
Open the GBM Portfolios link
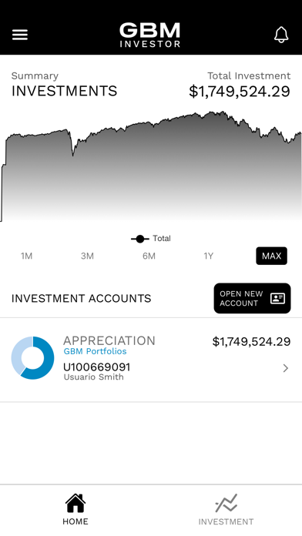pos(95,351)
